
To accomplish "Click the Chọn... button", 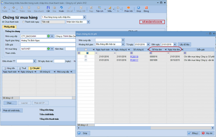I will (10, 103).
